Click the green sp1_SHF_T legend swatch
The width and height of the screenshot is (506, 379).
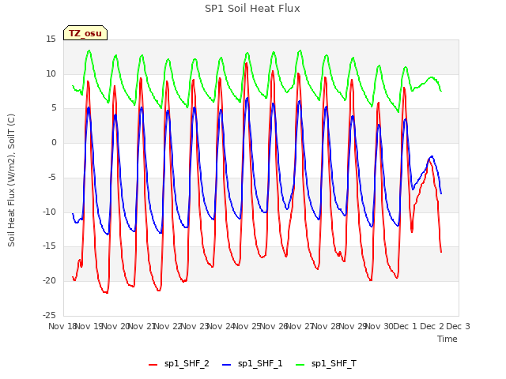300,365
